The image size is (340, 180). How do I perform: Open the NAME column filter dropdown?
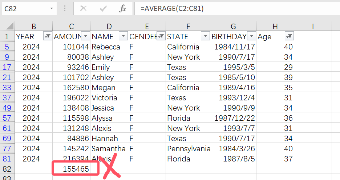coord(123,36)
